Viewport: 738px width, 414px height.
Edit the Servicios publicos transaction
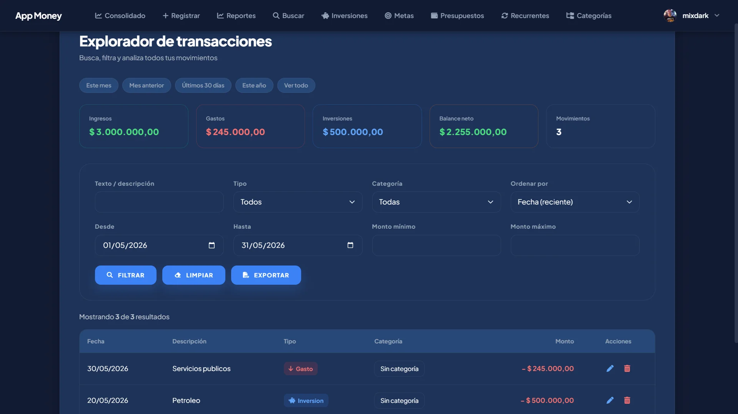610,368
